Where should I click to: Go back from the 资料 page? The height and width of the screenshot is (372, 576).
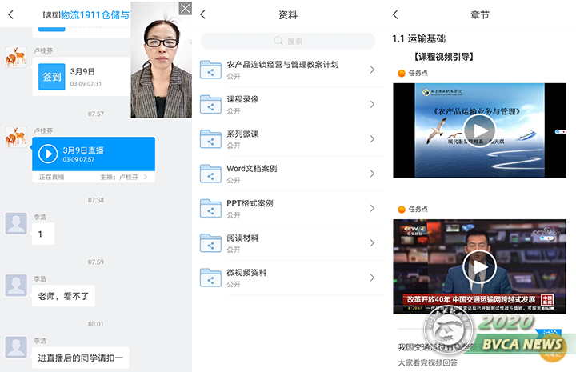(x=202, y=14)
